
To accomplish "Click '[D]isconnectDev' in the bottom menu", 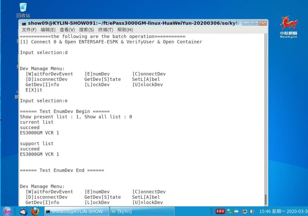I will click(46, 197).
